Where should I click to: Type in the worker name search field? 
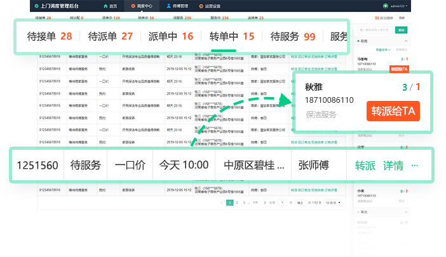point(375,29)
